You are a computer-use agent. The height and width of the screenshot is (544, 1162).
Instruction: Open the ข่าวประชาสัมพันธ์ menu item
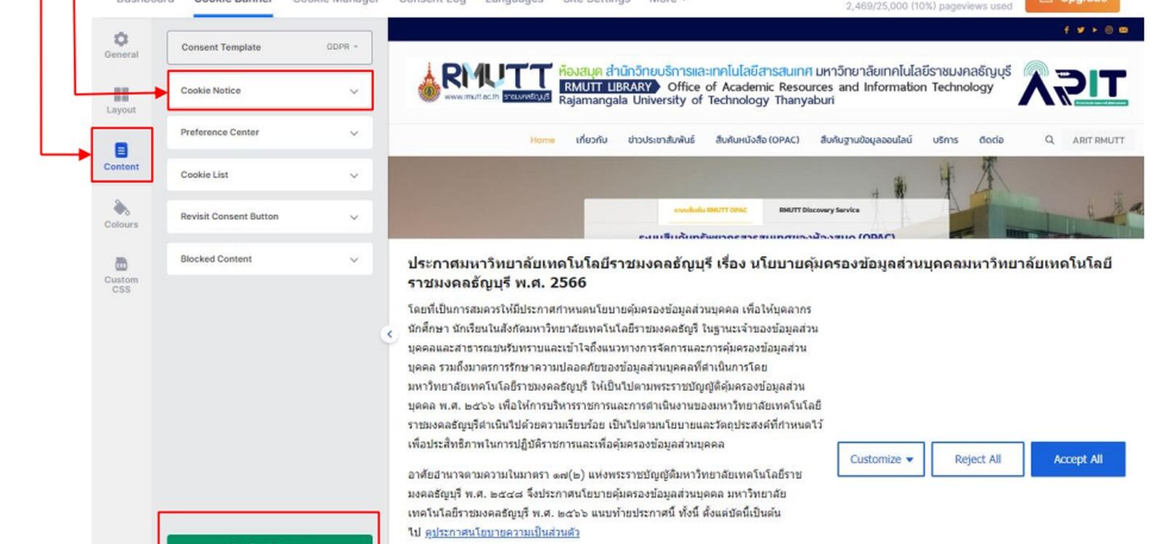[x=662, y=140]
